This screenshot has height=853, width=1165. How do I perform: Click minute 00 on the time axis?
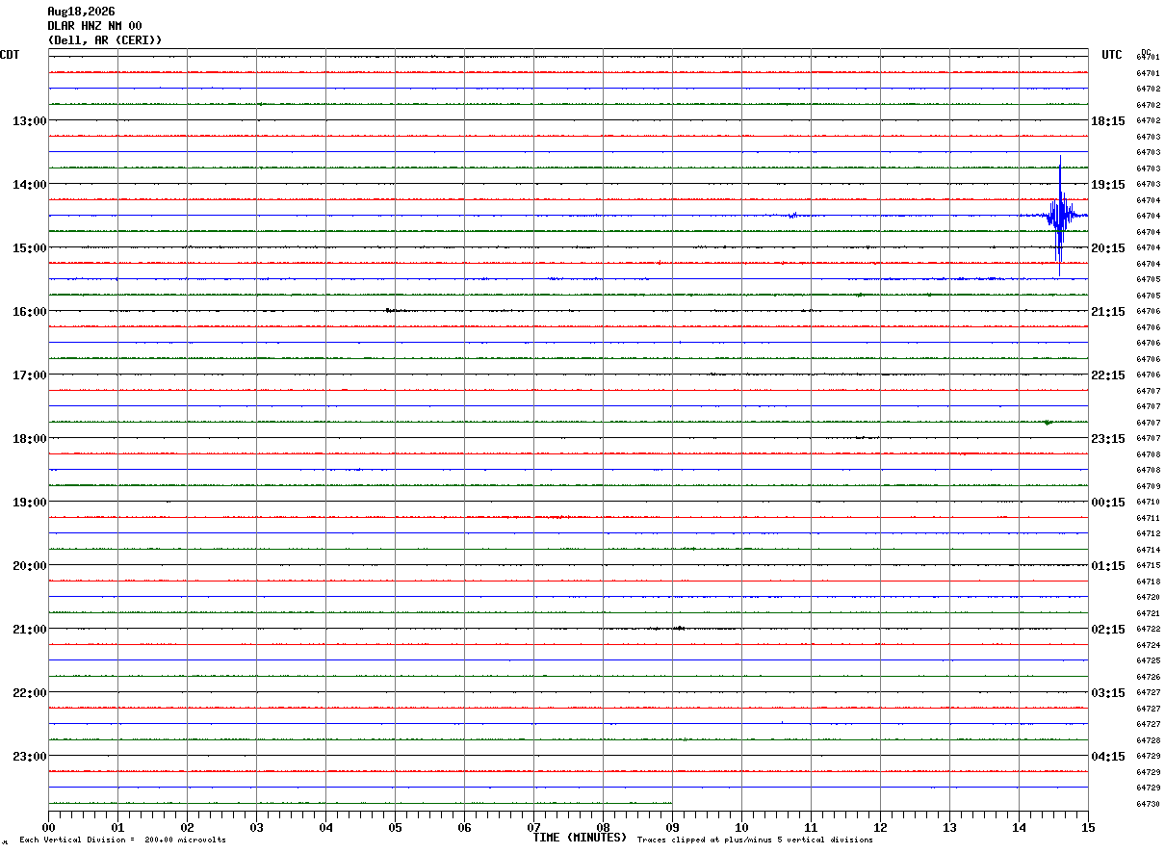(x=49, y=827)
